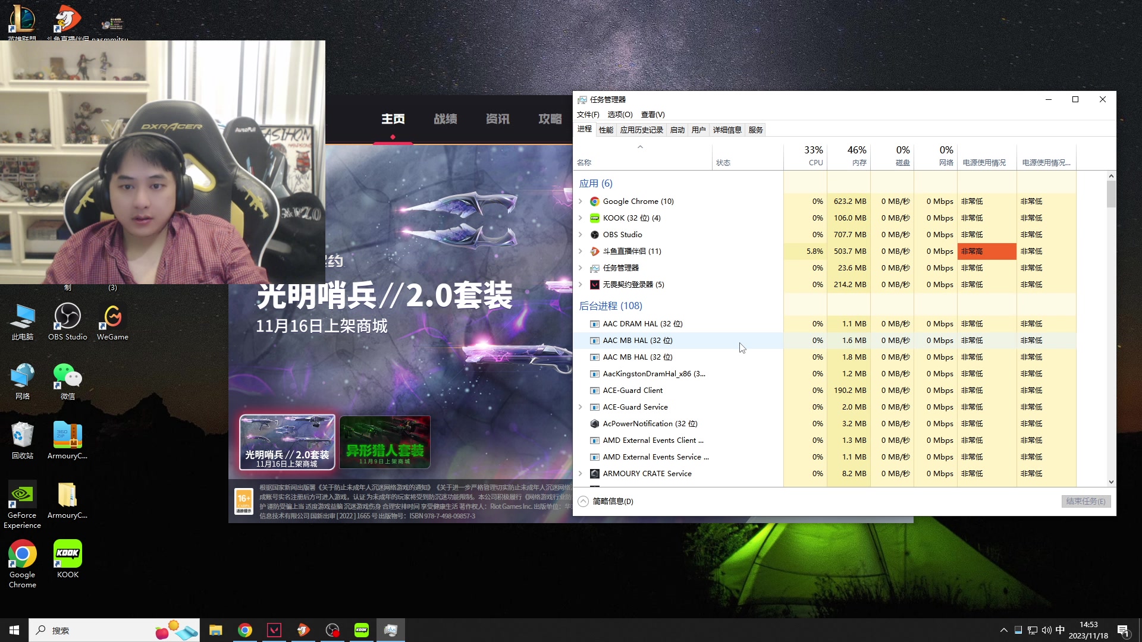This screenshot has width=1142, height=642.
Task: Launch KOOK from the desktop
Action: tap(67, 559)
